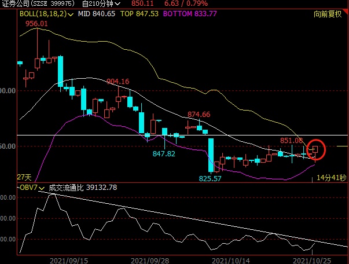
Task: Click the 2021/10/25 date axis label
Action: [312, 261]
